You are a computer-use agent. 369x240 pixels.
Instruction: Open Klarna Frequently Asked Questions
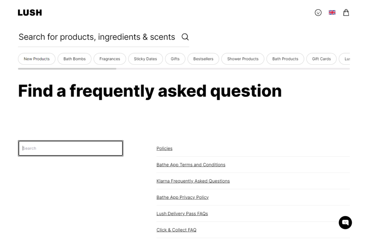click(x=193, y=181)
